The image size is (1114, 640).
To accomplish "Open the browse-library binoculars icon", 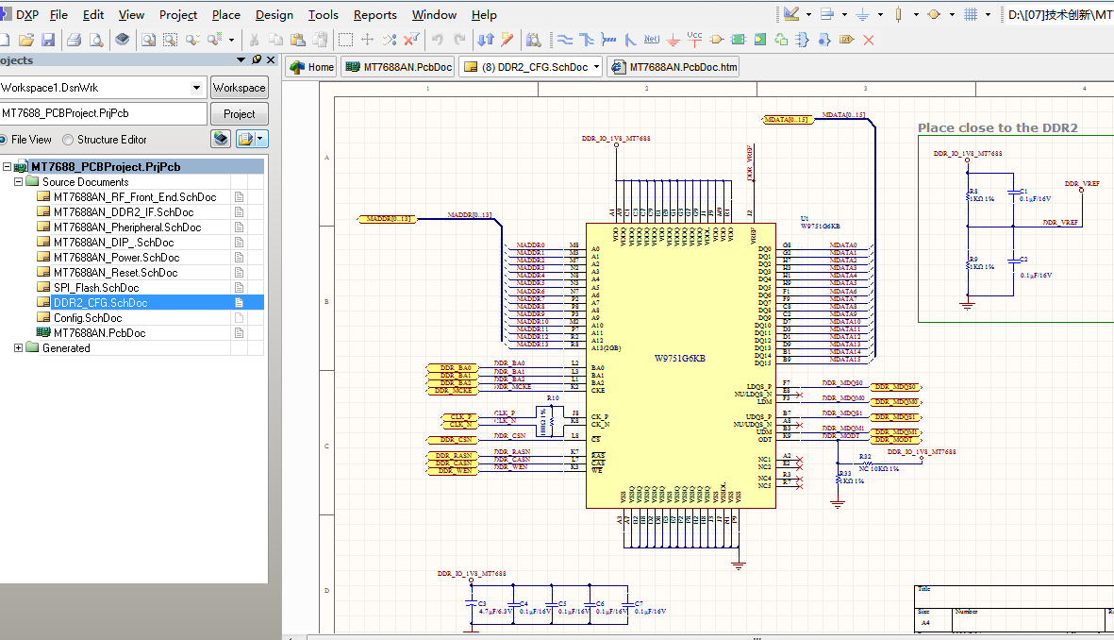I will (534, 40).
